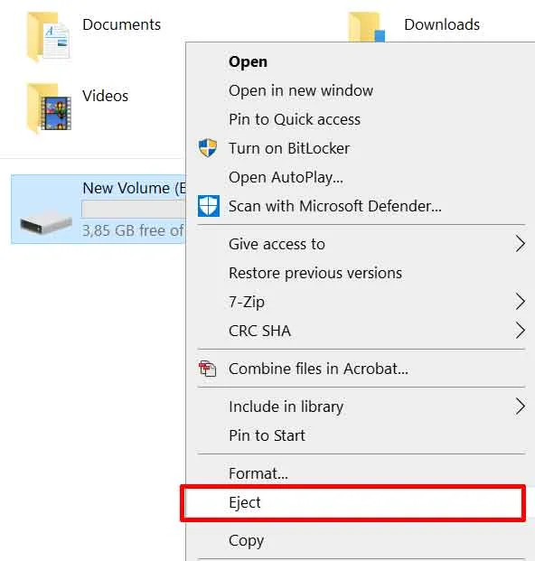This screenshot has width=535, height=561.
Task: Expand the Give access to submenu arrow
Action: (520, 244)
